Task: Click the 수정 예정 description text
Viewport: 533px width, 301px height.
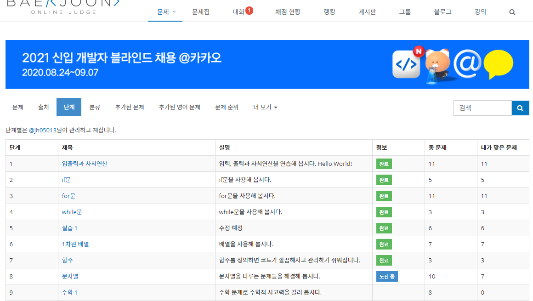Action: point(231,228)
